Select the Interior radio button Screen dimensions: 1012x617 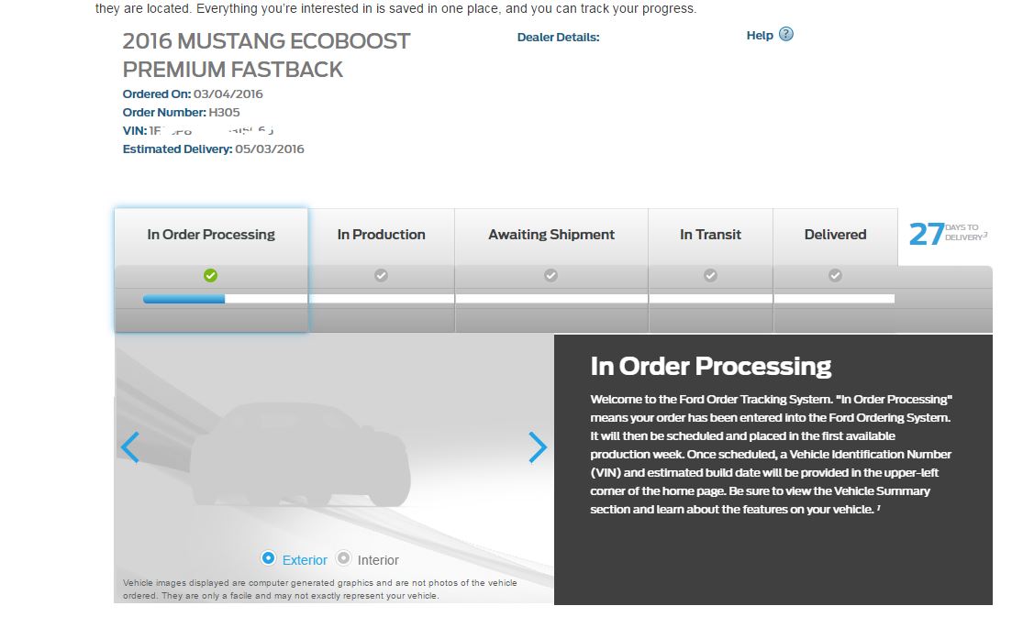coord(343,558)
